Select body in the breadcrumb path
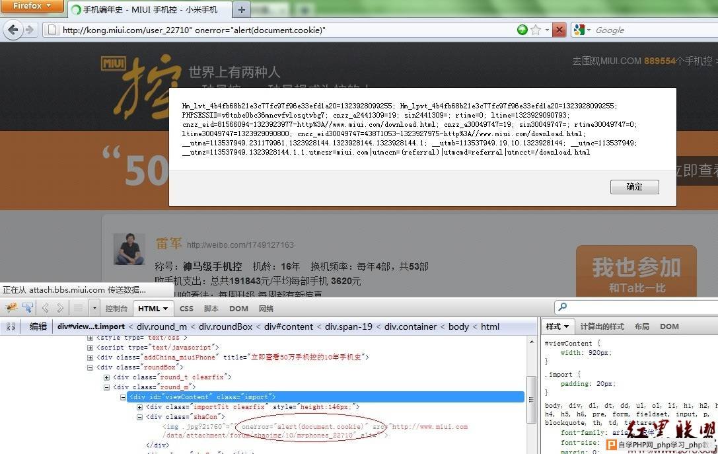Screen dimensions: 718x454 point(458,326)
